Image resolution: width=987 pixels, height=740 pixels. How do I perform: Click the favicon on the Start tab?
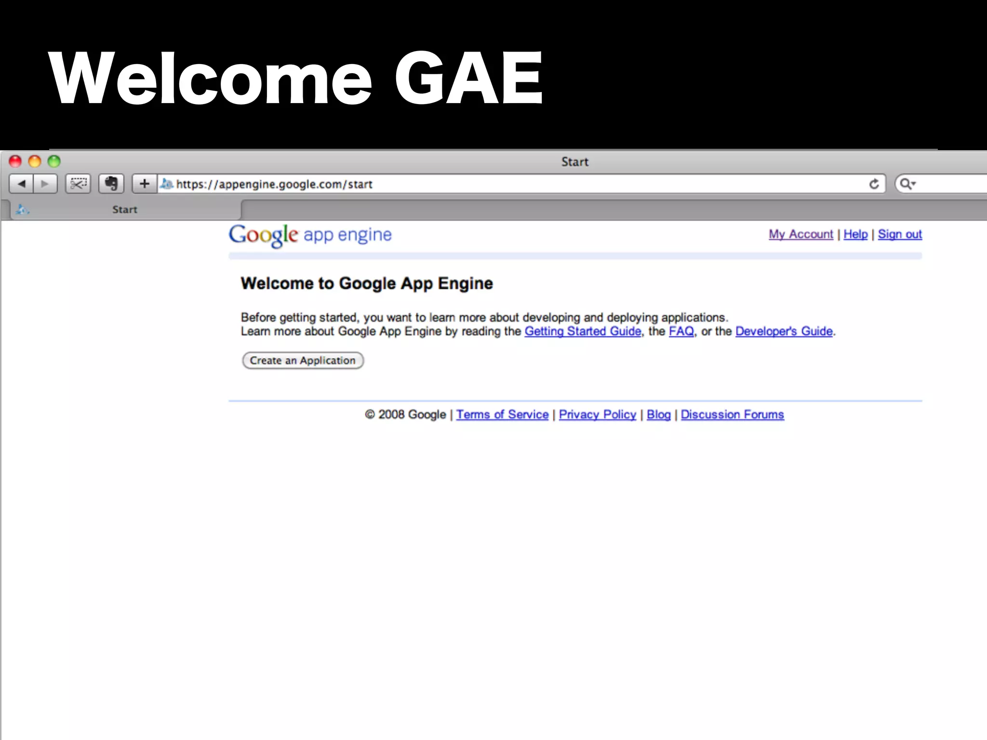point(22,210)
